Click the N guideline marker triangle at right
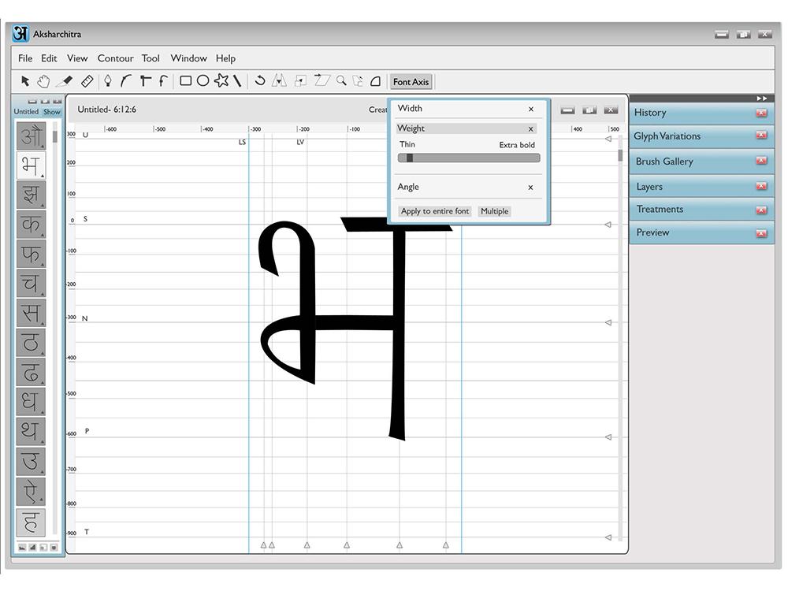 (608, 322)
